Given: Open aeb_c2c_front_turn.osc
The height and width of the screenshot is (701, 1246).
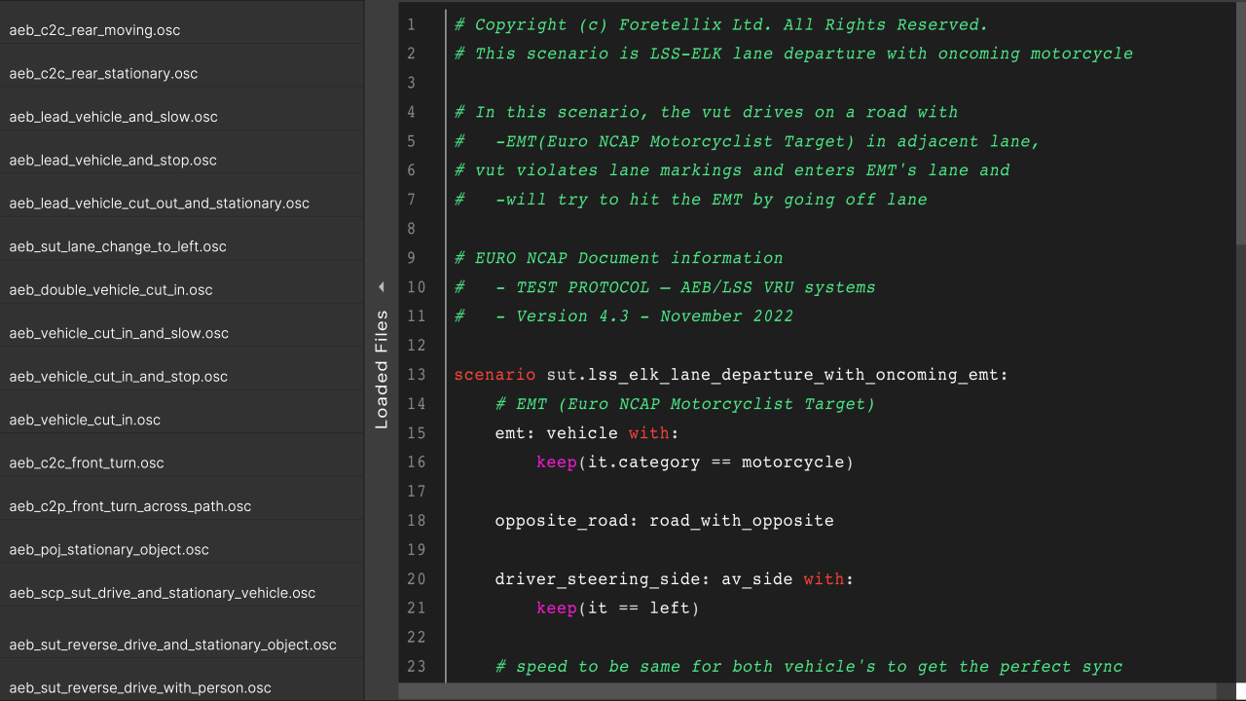Looking at the screenshot, I should click(87, 463).
